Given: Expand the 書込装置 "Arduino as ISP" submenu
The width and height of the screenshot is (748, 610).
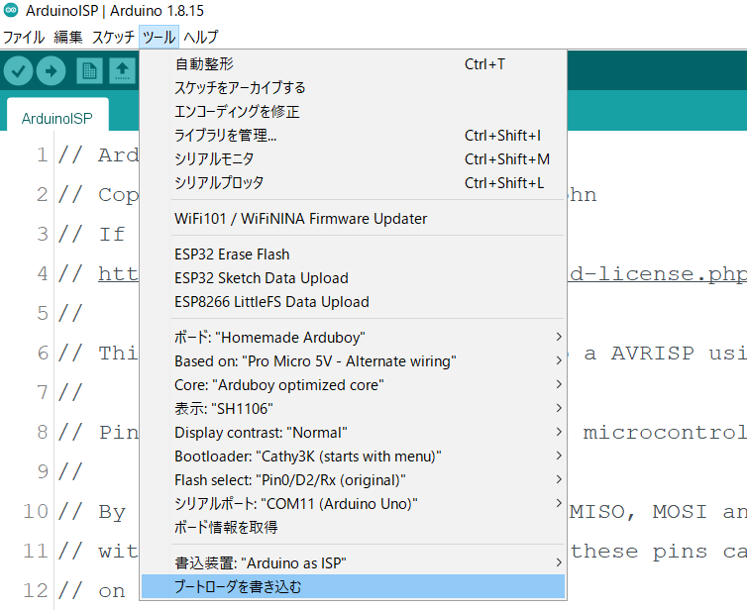Looking at the screenshot, I should [x=353, y=563].
